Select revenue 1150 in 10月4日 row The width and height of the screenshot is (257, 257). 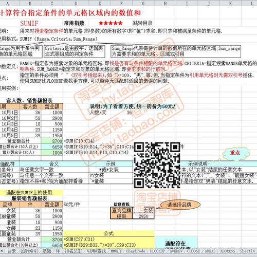52,130
